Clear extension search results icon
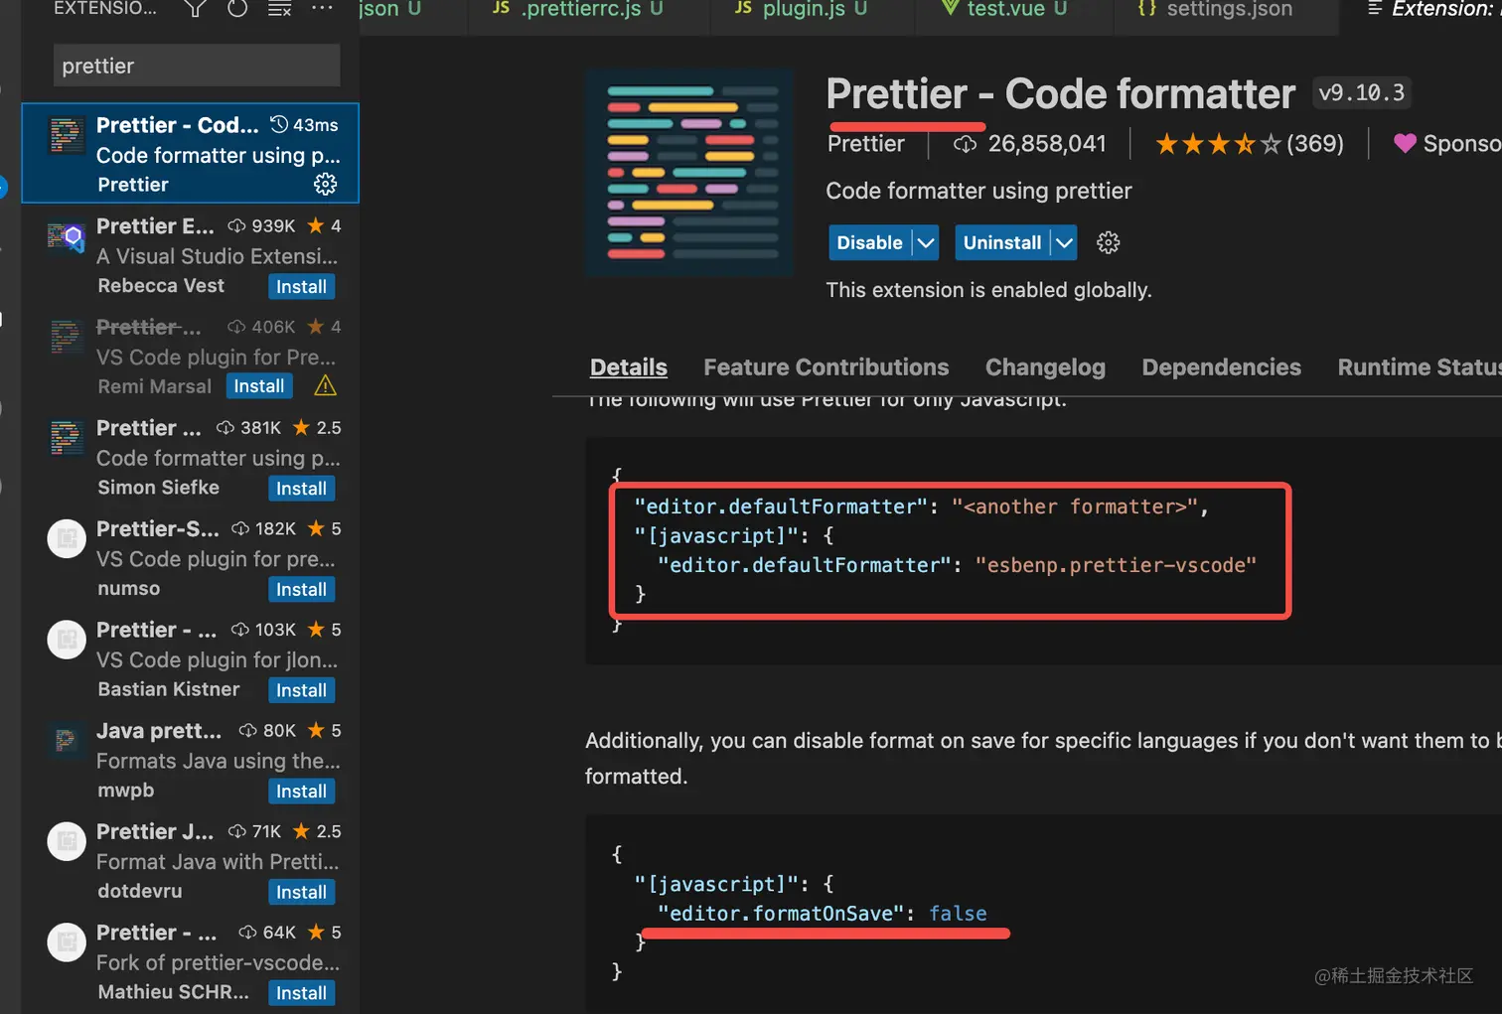Screen dimensions: 1502x1014 (280, 9)
